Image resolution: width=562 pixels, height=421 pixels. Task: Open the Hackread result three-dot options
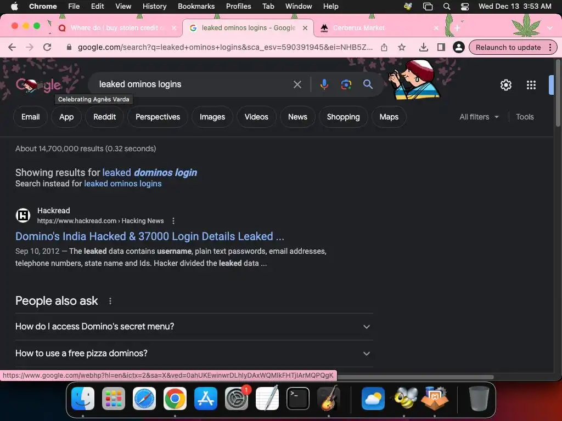point(173,221)
